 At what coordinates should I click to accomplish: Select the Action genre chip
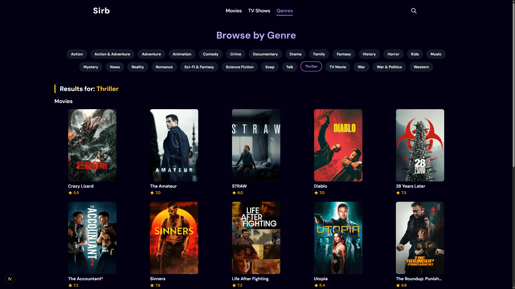point(77,54)
